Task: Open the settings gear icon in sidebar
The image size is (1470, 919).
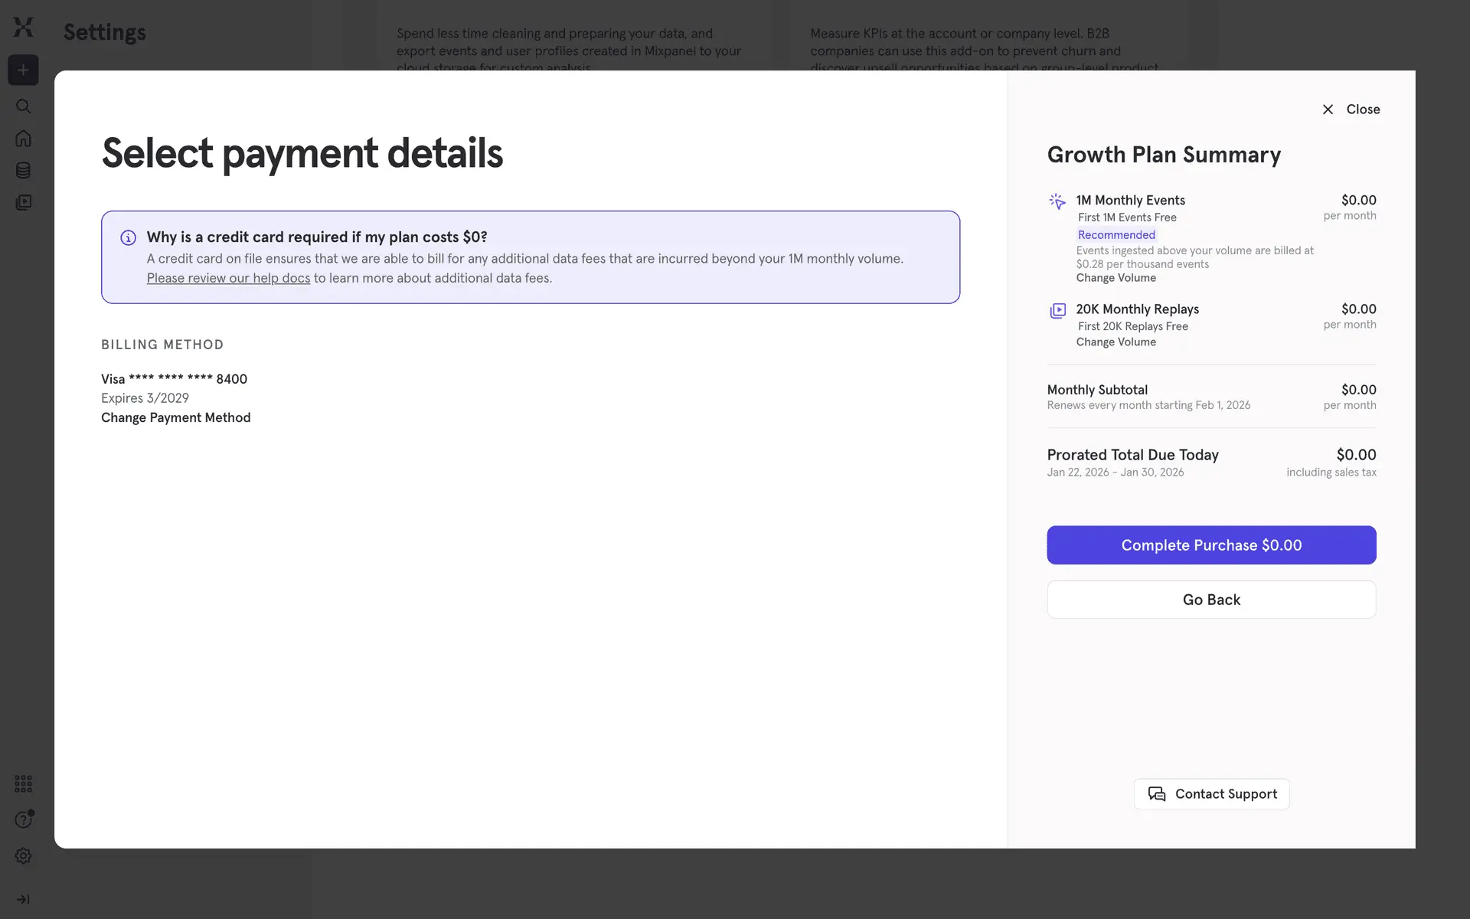Action: tap(23, 855)
